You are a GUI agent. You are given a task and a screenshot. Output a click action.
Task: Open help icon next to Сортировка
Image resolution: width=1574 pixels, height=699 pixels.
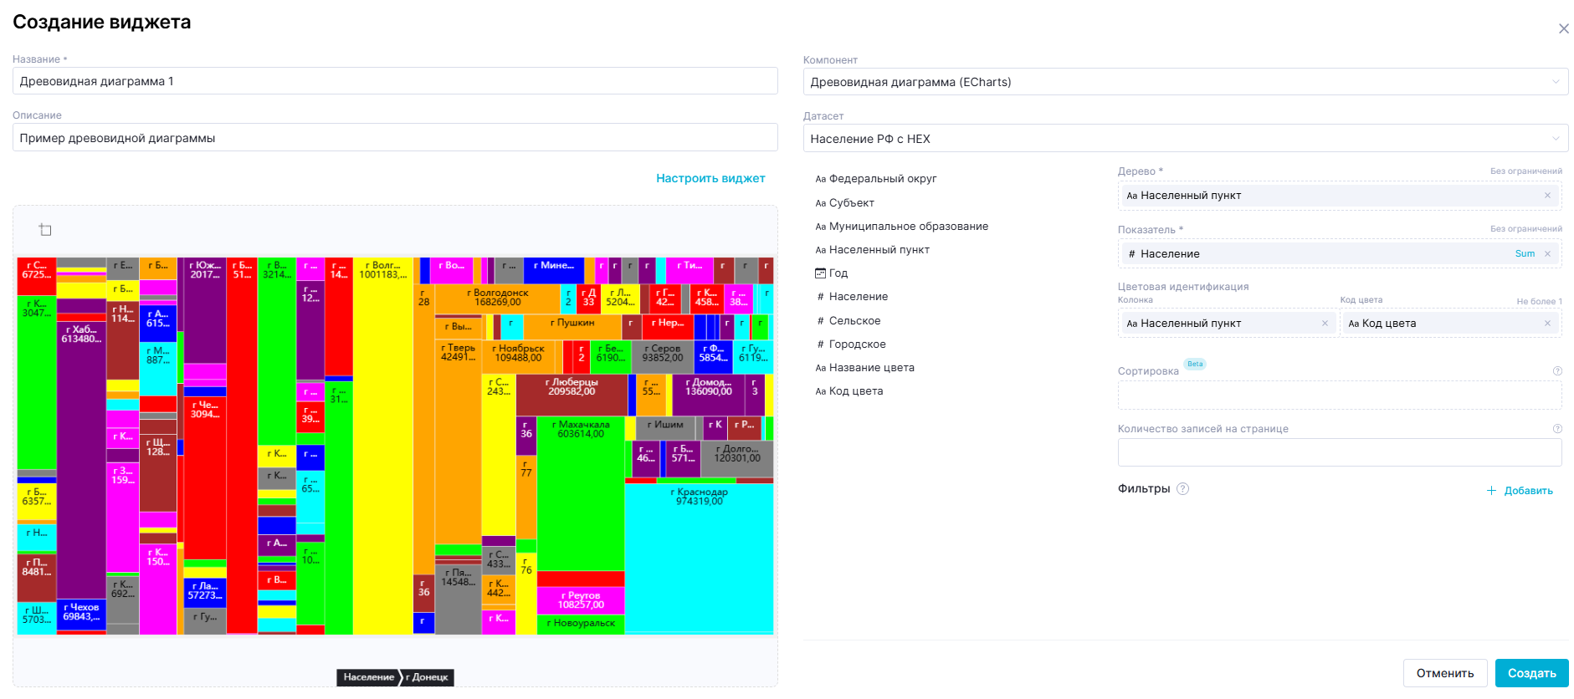[1557, 371]
